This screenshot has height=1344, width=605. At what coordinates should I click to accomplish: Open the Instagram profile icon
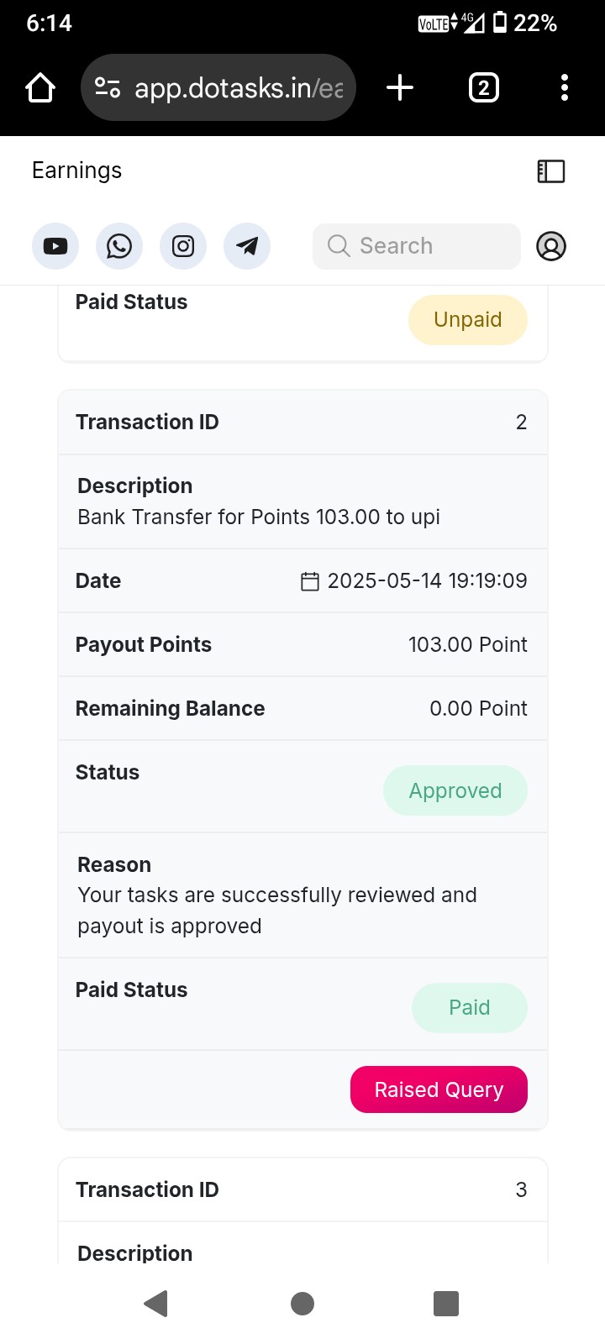point(183,246)
